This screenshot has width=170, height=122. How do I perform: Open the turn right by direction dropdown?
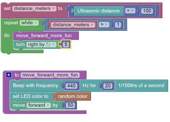42,45
